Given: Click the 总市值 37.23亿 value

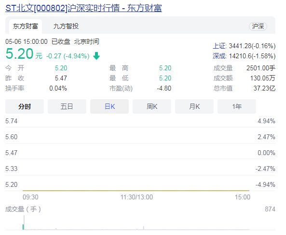Looking at the screenshot, I should 264,88.
